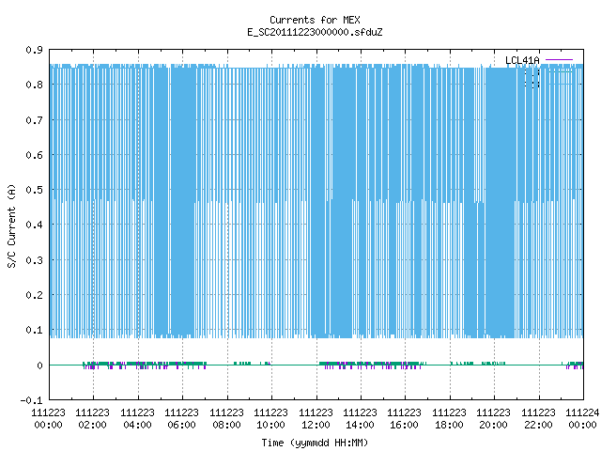Image resolution: width=601 pixels, height=451 pixels.
Task: Click the x-axis tick label "111223 08:00"
Action: coord(227,419)
